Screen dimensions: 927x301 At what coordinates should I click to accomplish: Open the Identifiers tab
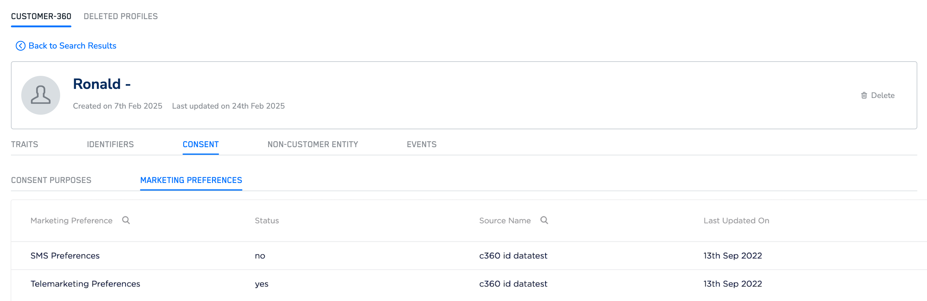[110, 144]
